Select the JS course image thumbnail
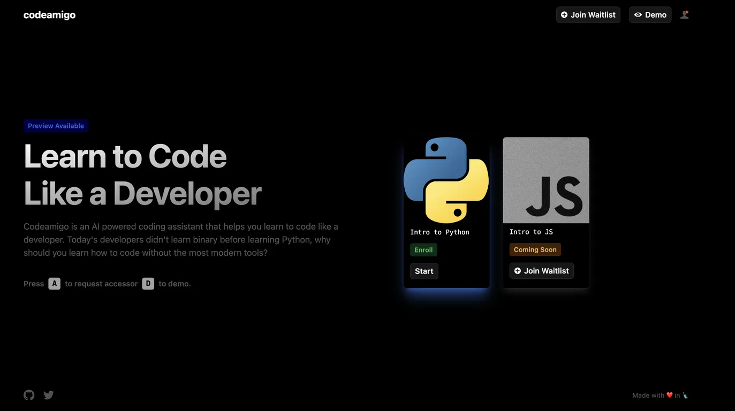735x411 pixels. point(546,180)
